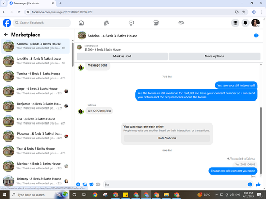View site information icon in address bar
266x199 pixels.
click(x=28, y=12)
